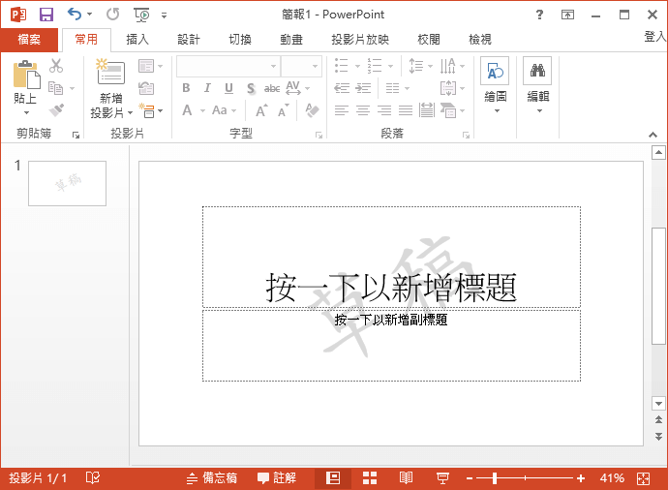Switch to the 插入 tab

click(137, 40)
